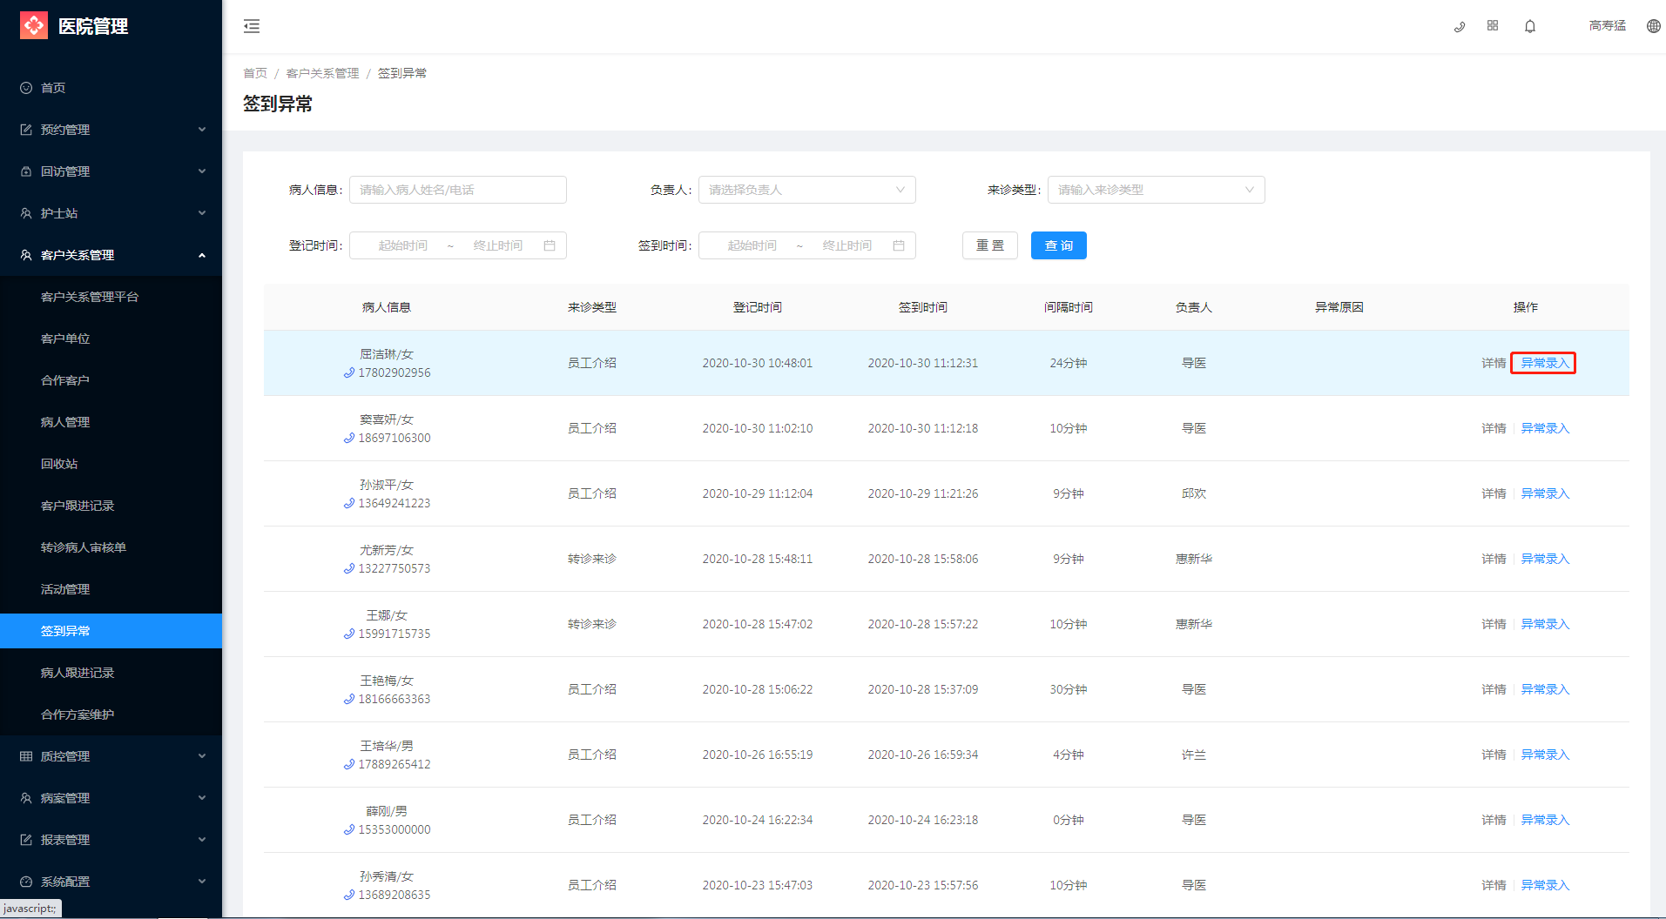Open 合作方案维护 submenu item
Image resolution: width=1666 pixels, height=919 pixels.
111,714
